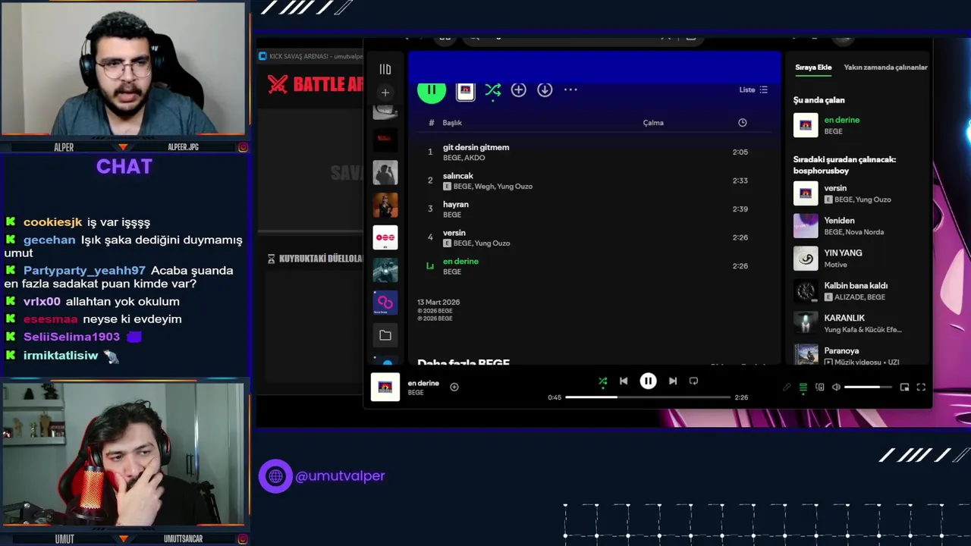Add current song to liked songs

454,387
